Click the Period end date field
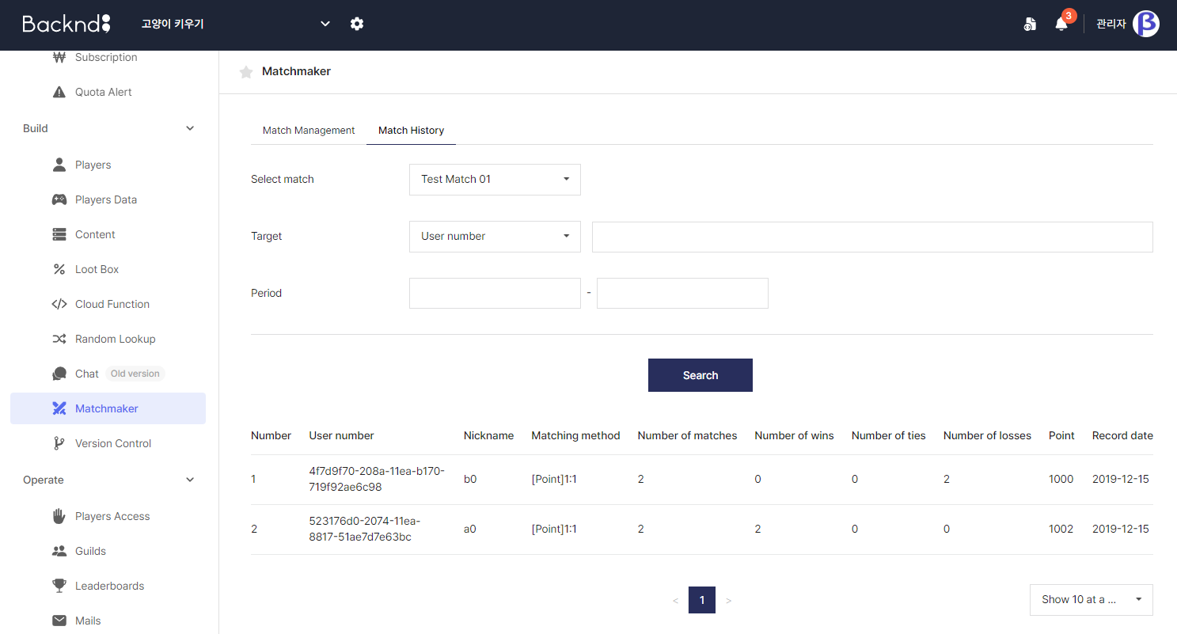The height and width of the screenshot is (634, 1177). click(682, 293)
